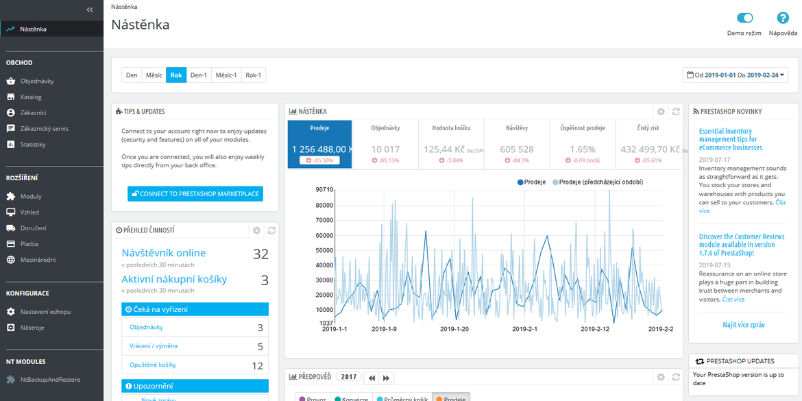Switch chart to Návštěvy metric tab
The image size is (802, 401).
click(517, 144)
